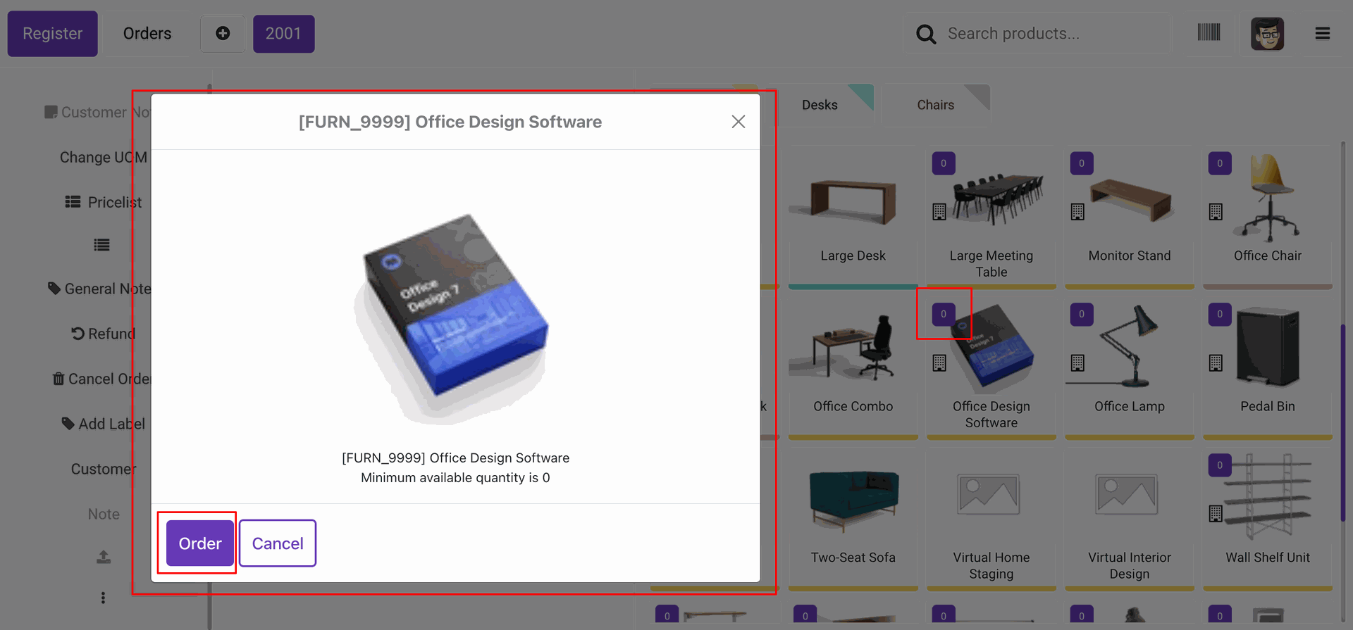Screen dimensions: 1353x630
Task: Open info icon on Office Lamp
Action: tap(1077, 363)
